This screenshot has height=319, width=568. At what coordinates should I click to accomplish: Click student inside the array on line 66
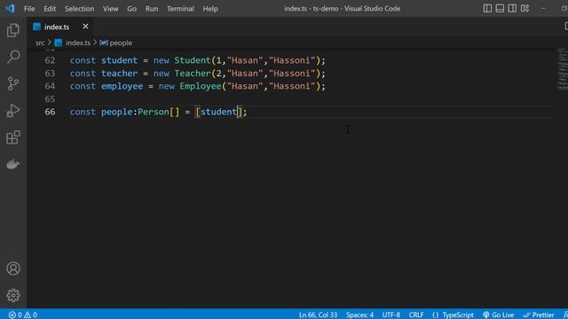218,112
